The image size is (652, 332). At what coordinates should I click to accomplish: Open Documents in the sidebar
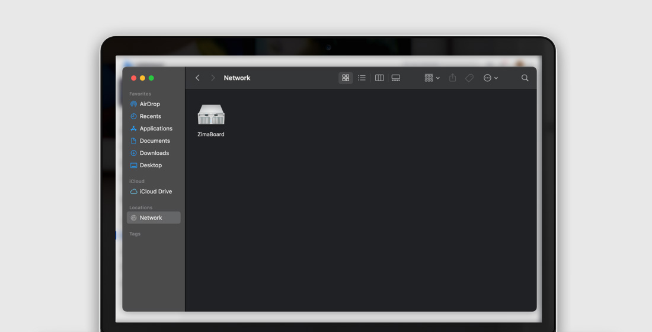coord(154,141)
